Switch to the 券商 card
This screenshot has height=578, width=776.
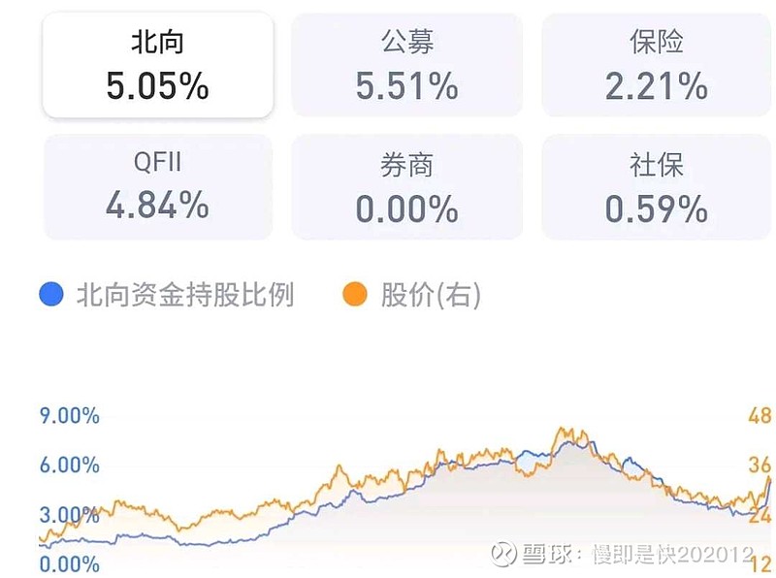[406, 186]
